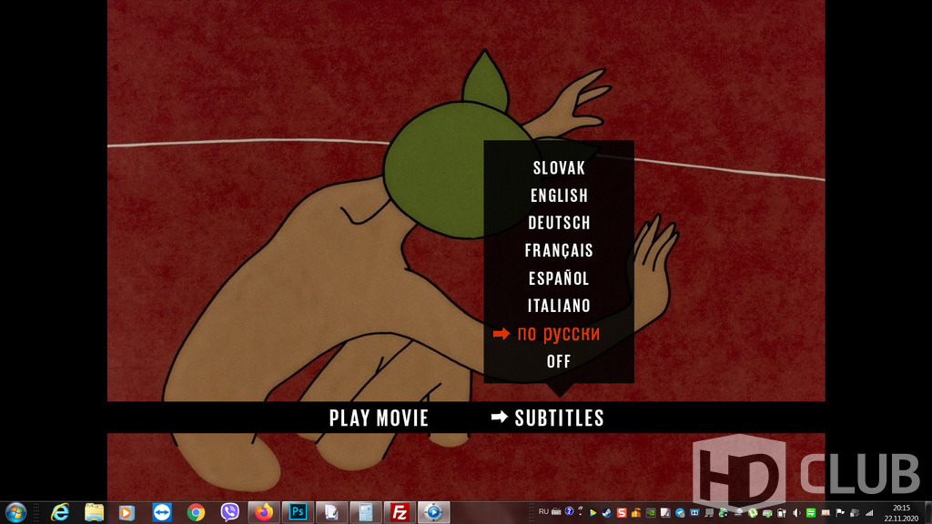932x524 pixels.
Task: Click the Action Center flag icon
Action: pos(840,513)
